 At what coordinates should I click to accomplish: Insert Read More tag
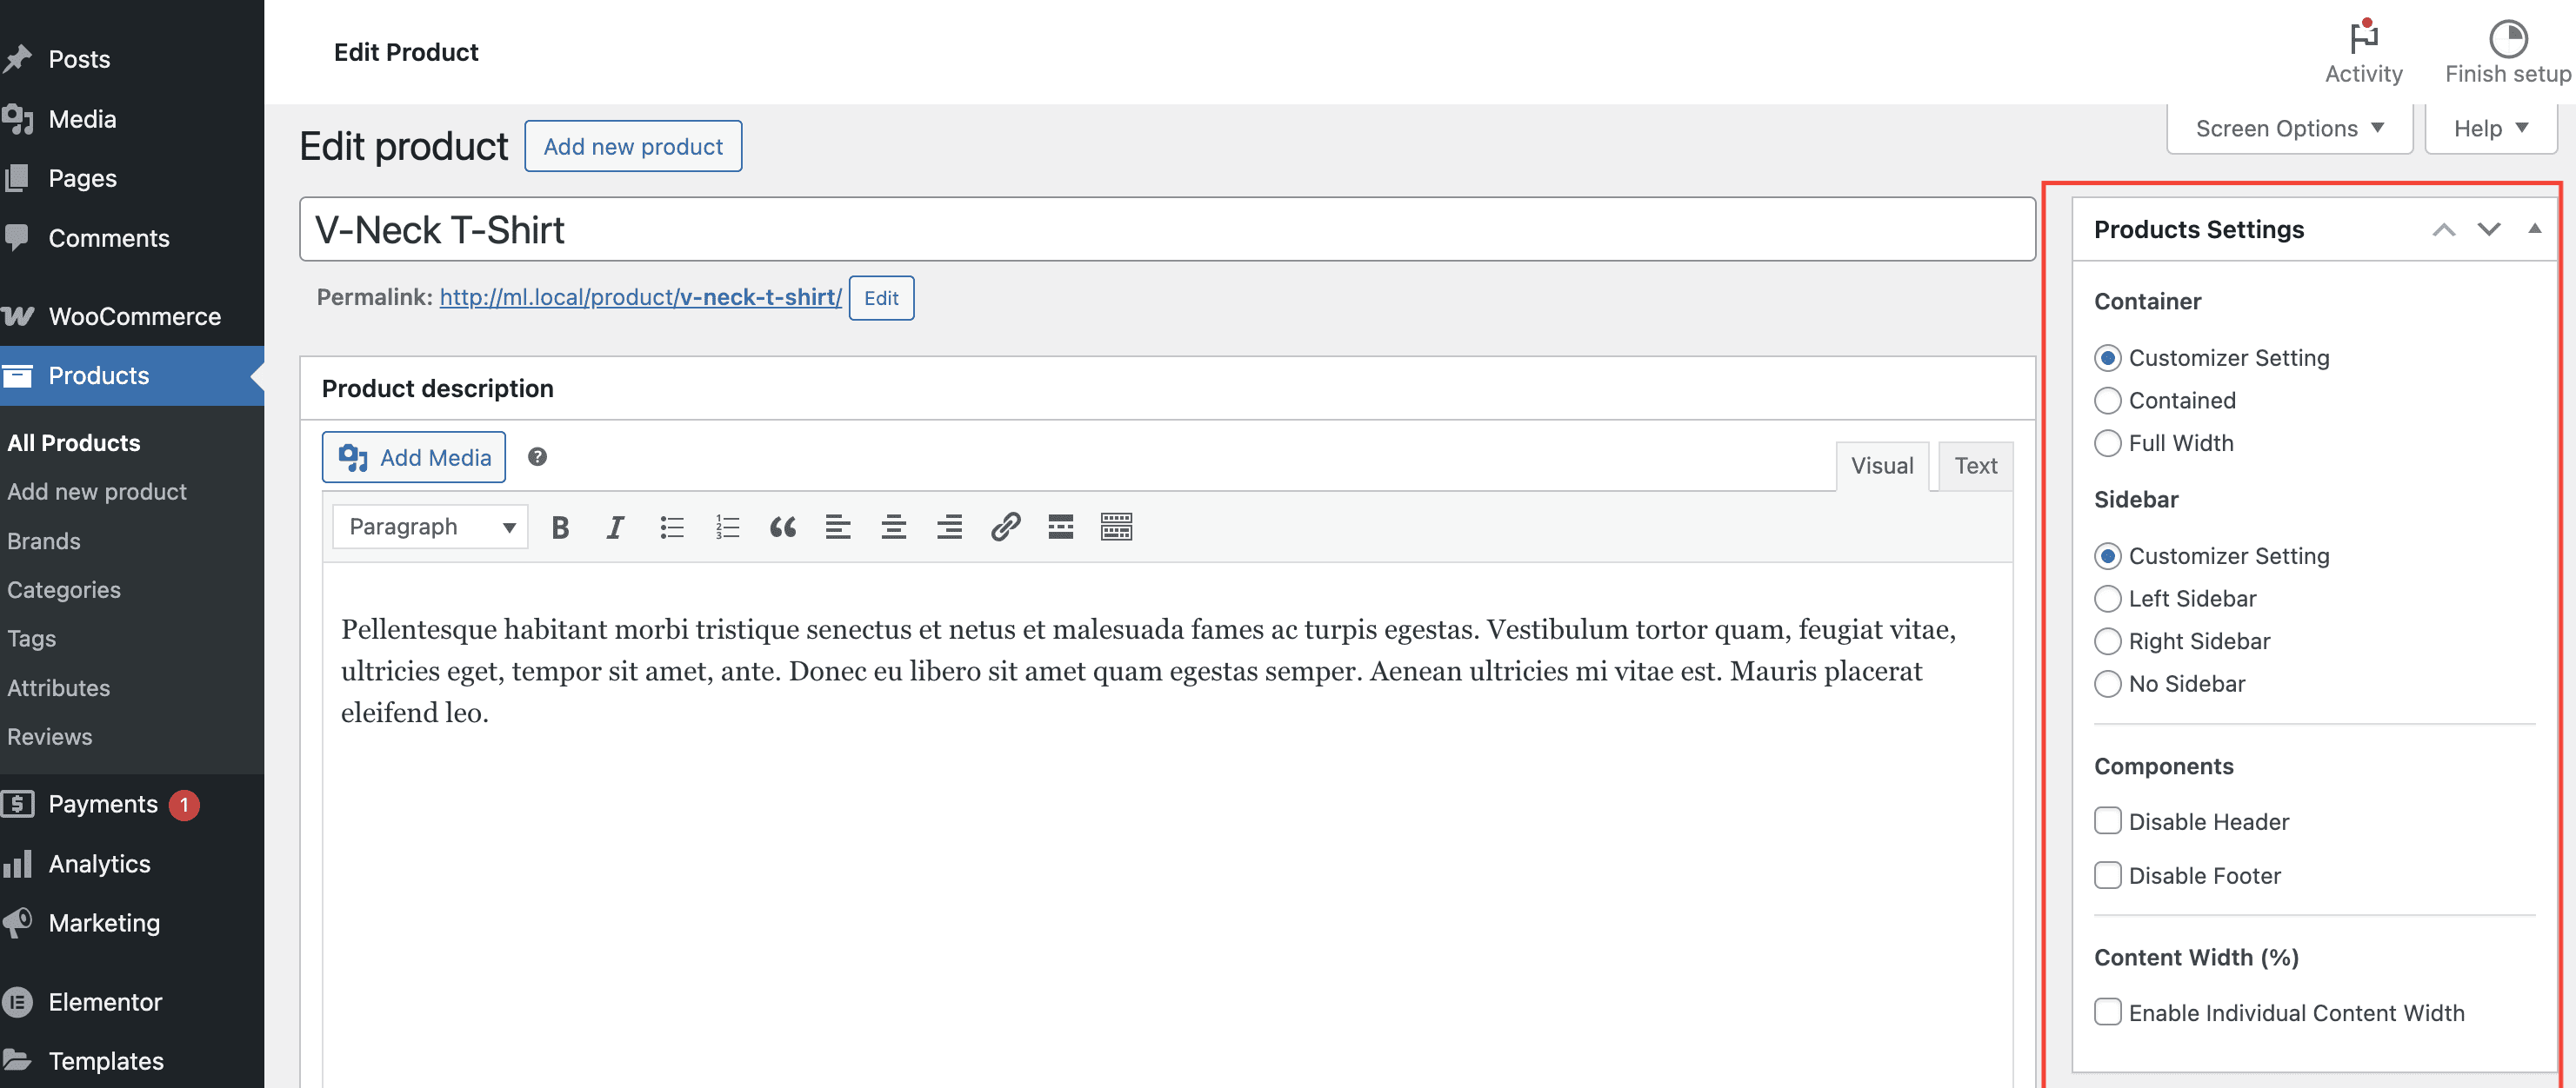click(1060, 527)
